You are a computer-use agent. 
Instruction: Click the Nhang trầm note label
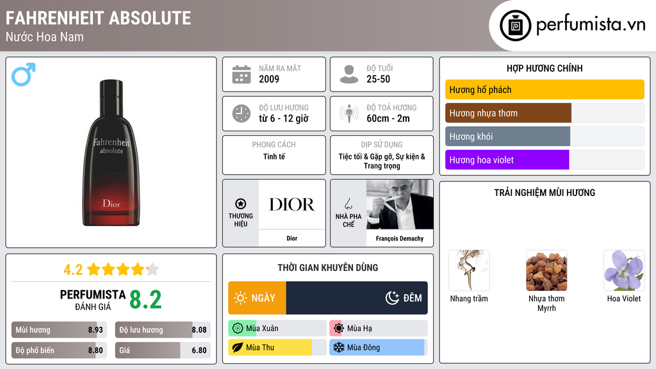click(x=469, y=299)
